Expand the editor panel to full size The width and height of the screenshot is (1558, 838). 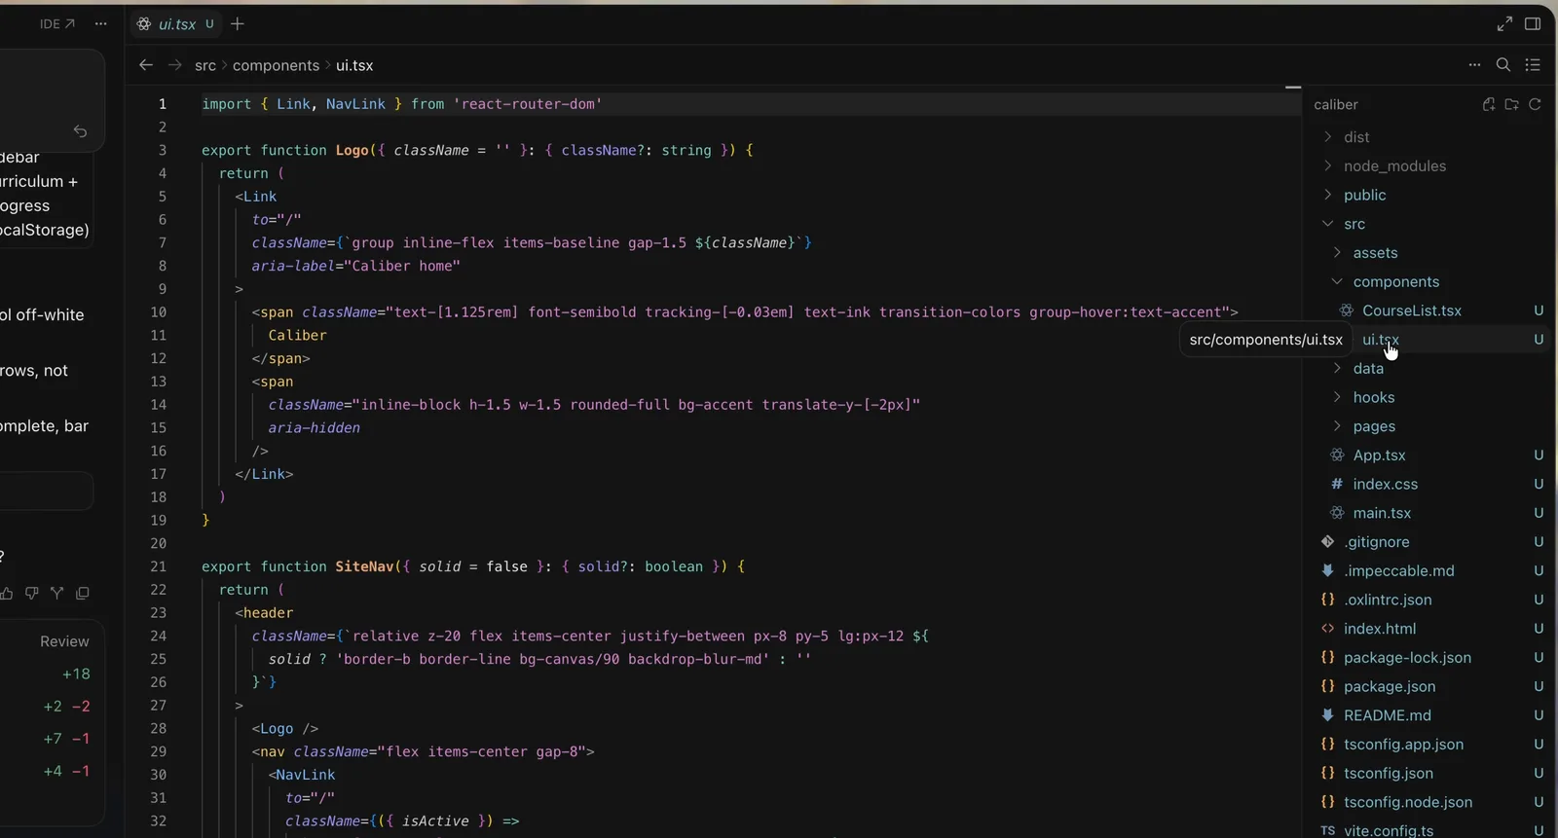(x=1504, y=23)
